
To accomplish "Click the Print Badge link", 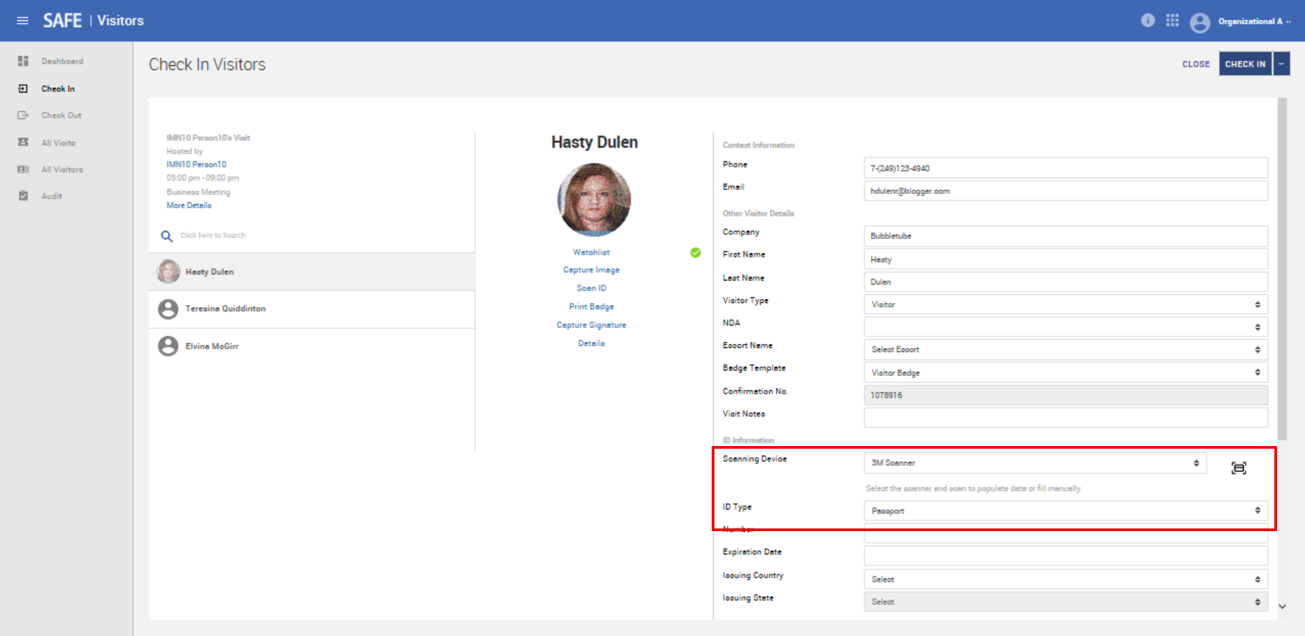I will pyautogui.click(x=591, y=306).
